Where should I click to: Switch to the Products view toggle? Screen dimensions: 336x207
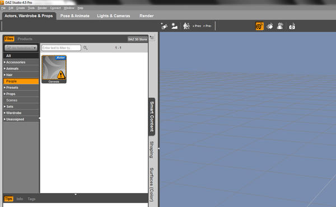pyautogui.click(x=25, y=39)
